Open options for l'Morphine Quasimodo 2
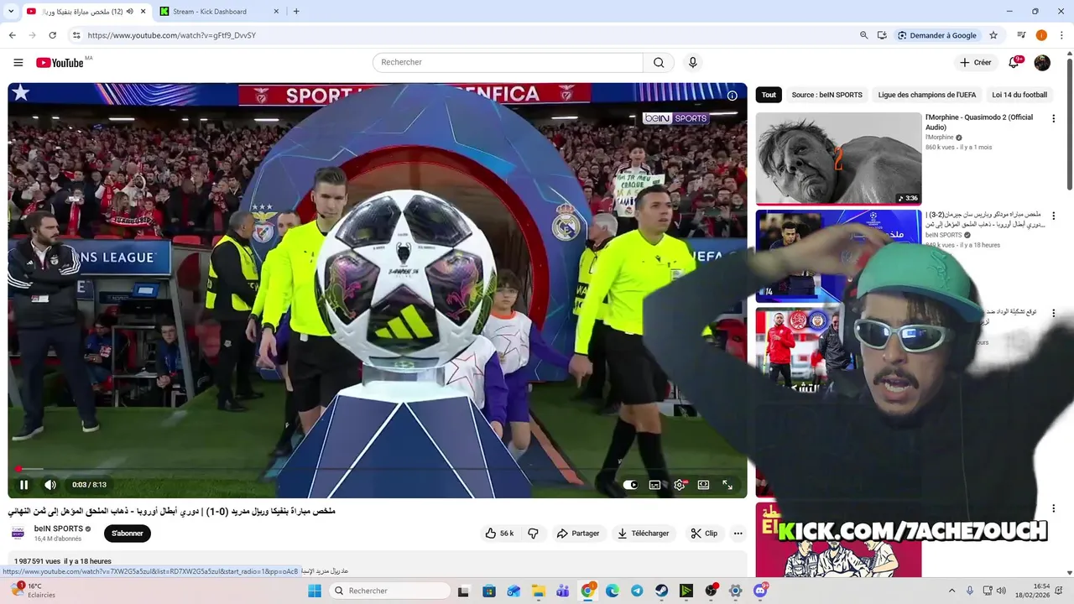1074x604 pixels. coord(1053,119)
